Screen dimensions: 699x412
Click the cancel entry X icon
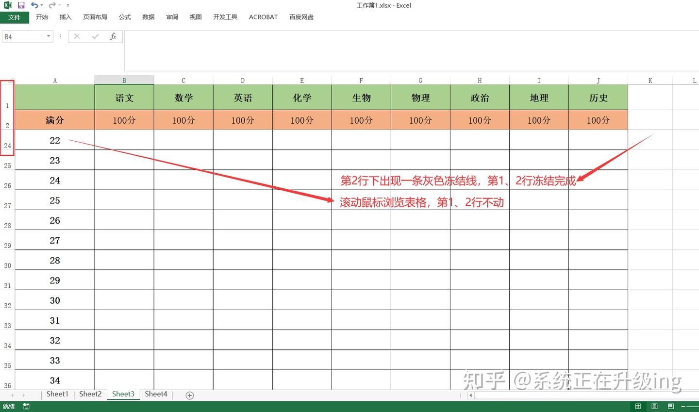(x=77, y=36)
